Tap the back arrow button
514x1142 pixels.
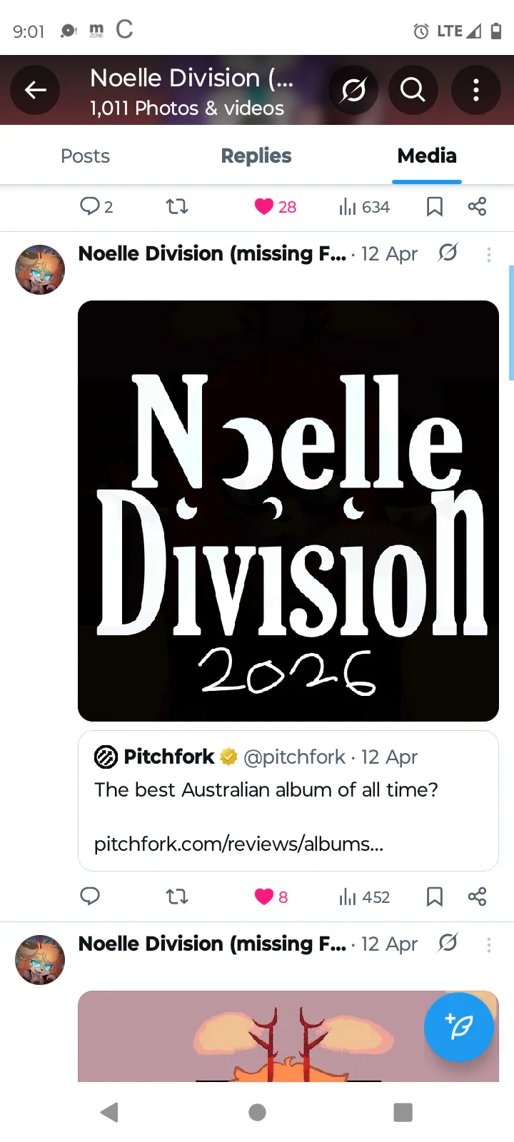pyautogui.click(x=35, y=90)
